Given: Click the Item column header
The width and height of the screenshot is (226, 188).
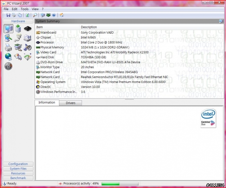Looking at the screenshot, I should 57,27.
